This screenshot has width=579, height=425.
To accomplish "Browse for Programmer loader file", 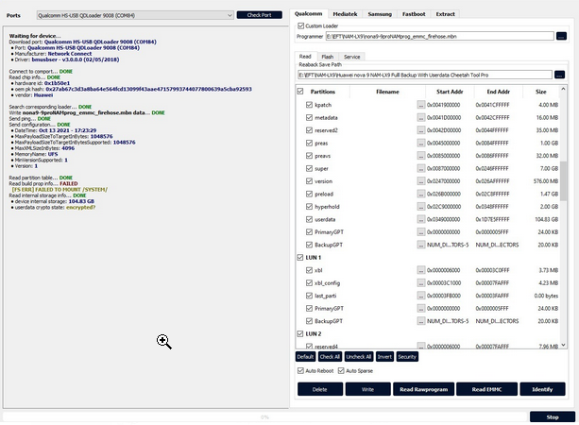I will 561,36.
